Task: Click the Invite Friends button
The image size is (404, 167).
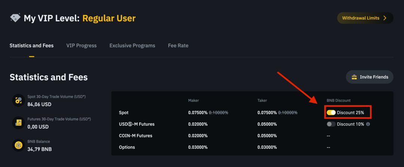Action: pos(370,77)
